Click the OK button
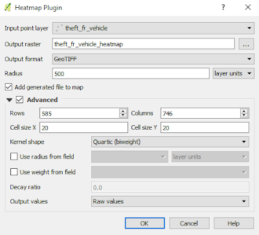The image size is (259, 235). 145,223
